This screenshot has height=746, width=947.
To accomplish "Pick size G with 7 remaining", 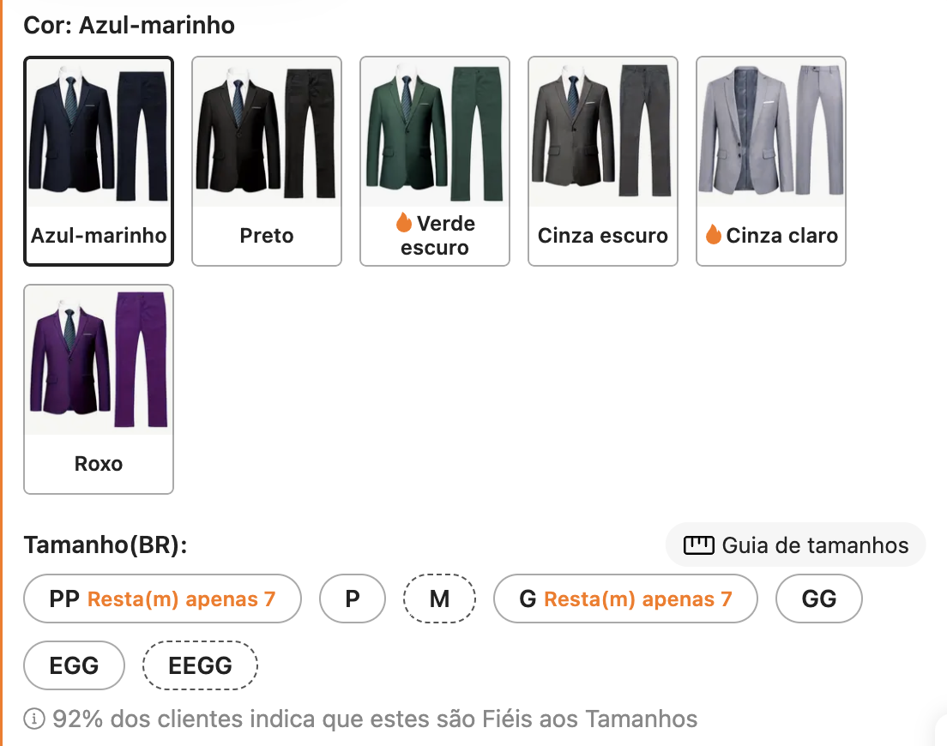I will pos(625,599).
